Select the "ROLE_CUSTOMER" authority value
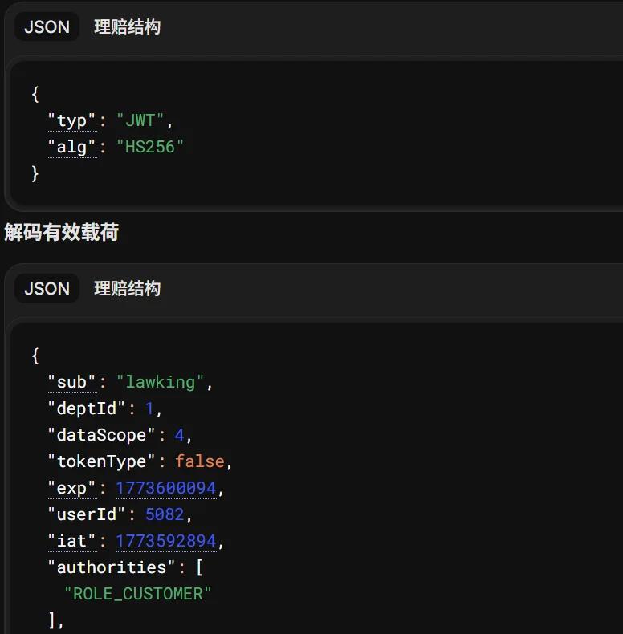Screen dimensions: 623x634 point(138,594)
